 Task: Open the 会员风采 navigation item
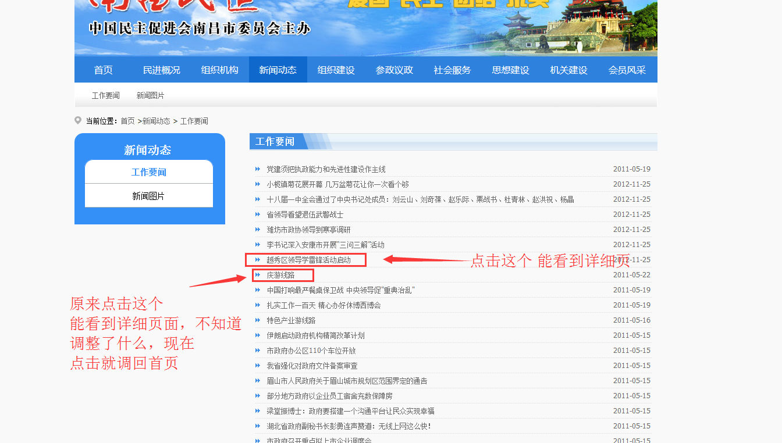[627, 70]
